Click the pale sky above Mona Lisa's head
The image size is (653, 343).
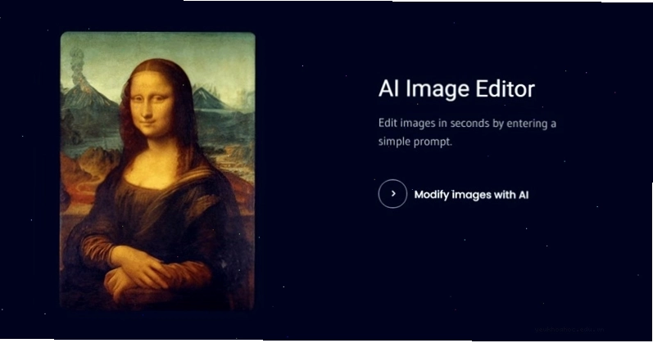(158, 45)
